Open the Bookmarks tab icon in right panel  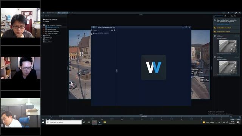point(228,16)
